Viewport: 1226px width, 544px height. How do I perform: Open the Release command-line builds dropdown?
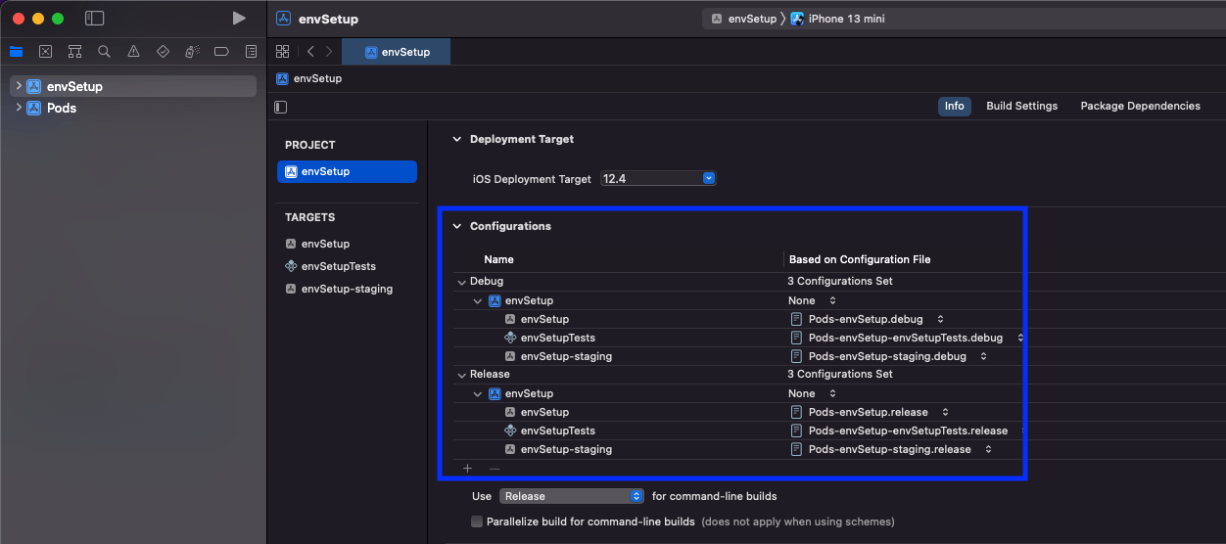pyautogui.click(x=572, y=496)
